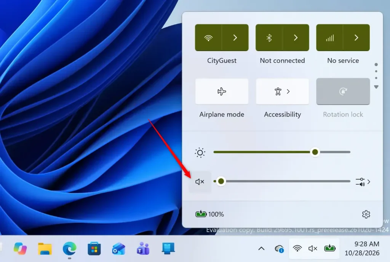Launch Copilot from the taskbar
Screen dimensions: 390x262
[x=20, y=248]
